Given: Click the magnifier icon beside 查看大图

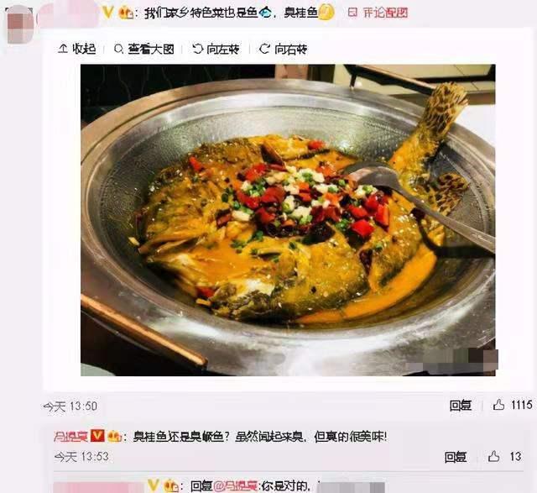Looking at the screenshot, I should (118, 49).
